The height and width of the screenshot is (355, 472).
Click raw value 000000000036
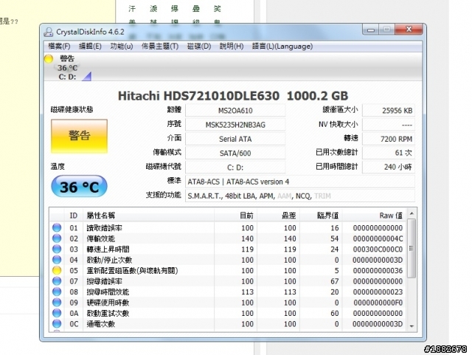point(378,271)
